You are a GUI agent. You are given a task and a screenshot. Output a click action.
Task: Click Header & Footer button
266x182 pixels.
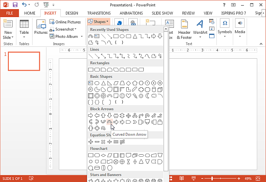184,29
